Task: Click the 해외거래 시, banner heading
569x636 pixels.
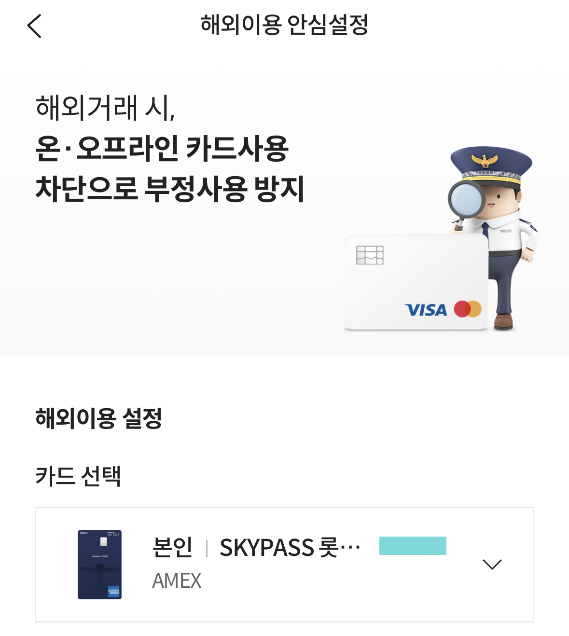Action: 106,107
